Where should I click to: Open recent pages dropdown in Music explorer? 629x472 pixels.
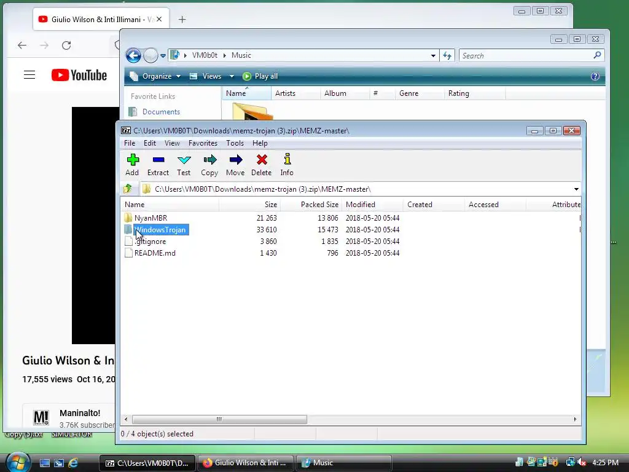(x=163, y=56)
